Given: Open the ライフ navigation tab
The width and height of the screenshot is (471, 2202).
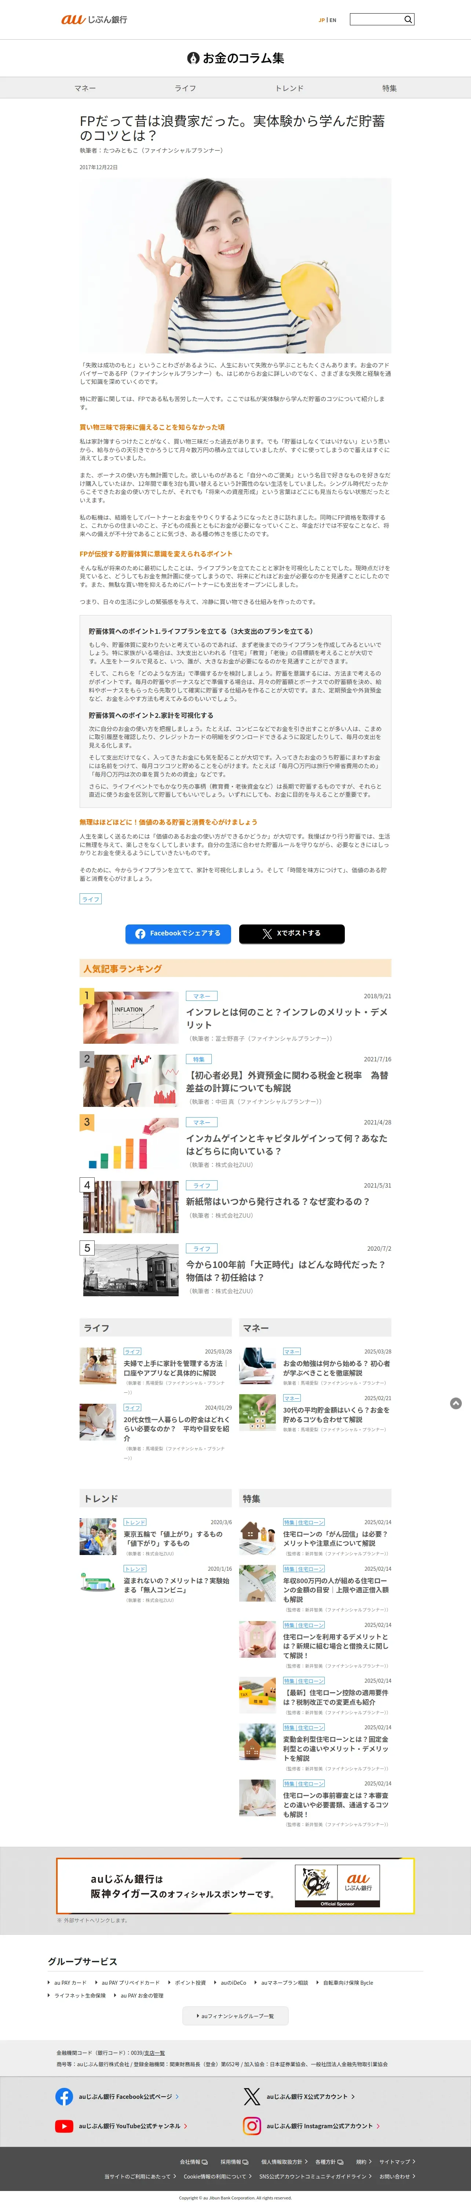Looking at the screenshot, I should coord(186,88).
